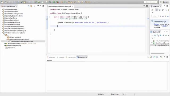The image size is (170, 96).
Task: Click the Categorized view icon in Task List
Action: click(157, 10)
